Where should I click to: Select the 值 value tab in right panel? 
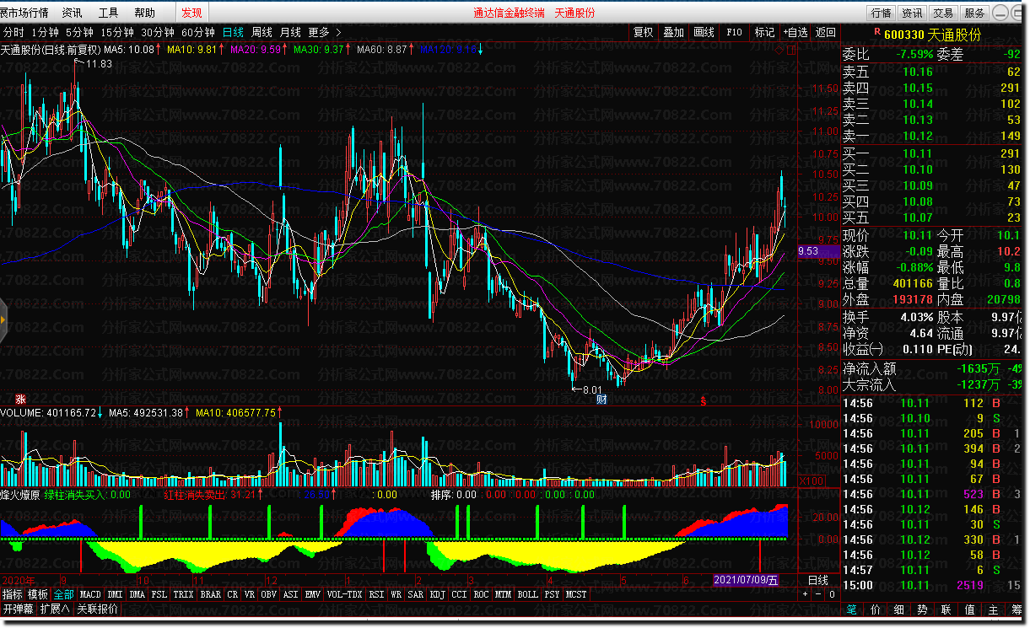[x=970, y=609]
